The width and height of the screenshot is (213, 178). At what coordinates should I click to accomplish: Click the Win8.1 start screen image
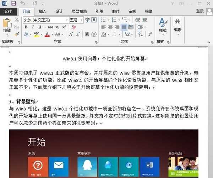pyautogui.click(x=104, y=154)
